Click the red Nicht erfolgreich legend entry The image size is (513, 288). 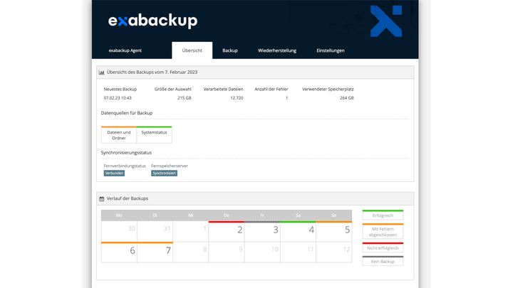tap(383, 247)
